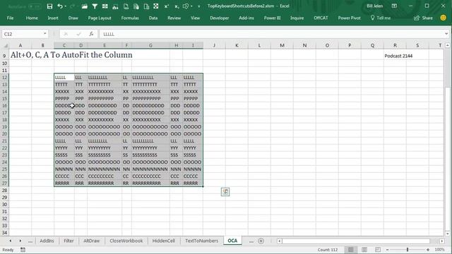
Task: Click the macro recording icon in status bar
Action: coord(23,250)
